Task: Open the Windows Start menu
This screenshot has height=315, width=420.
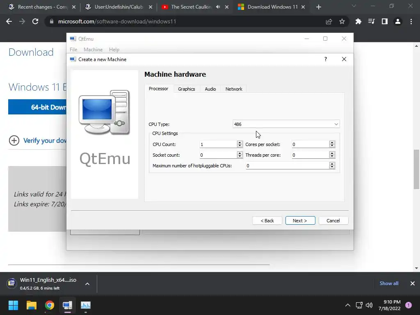Action: [x=13, y=305]
